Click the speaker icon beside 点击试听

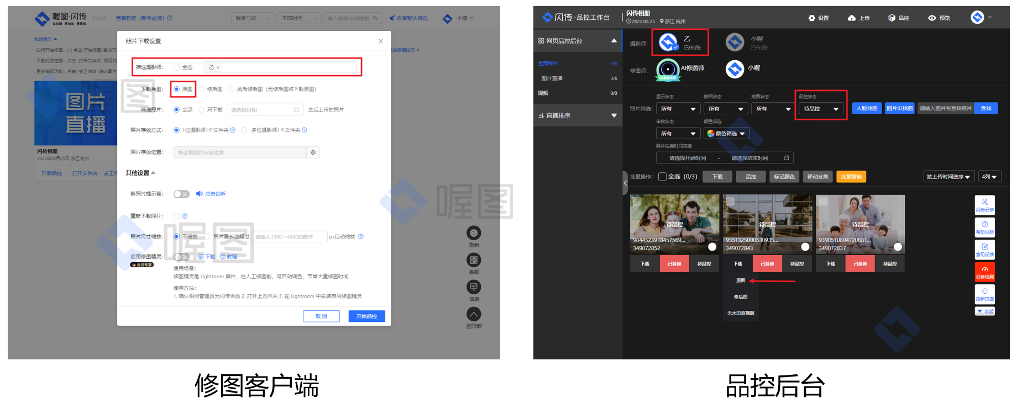199,194
